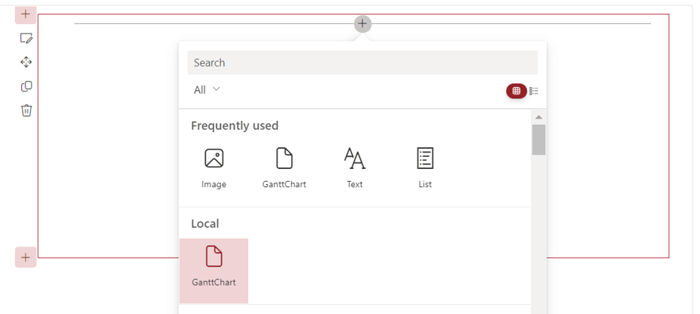Click the Local group heading
Viewport: 700px width, 314px height.
pyautogui.click(x=205, y=224)
